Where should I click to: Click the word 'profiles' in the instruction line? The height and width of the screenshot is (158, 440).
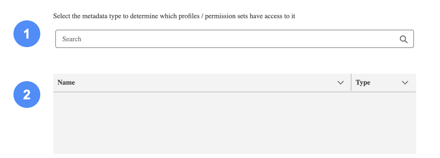[189, 16]
